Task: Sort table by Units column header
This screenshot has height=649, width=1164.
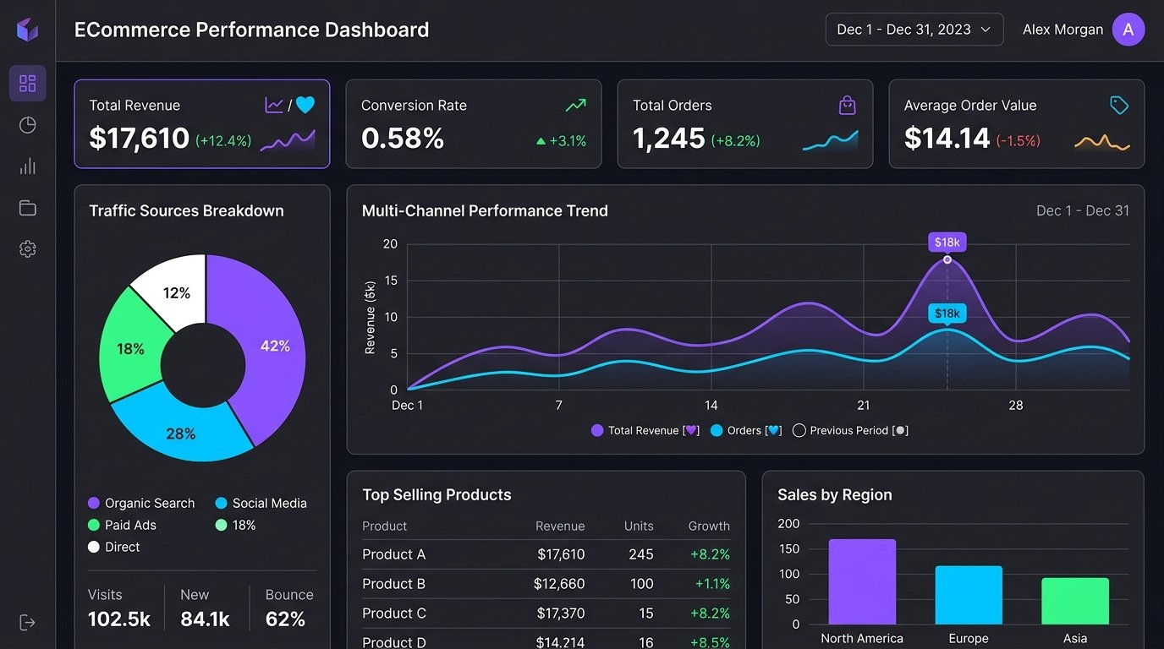Action: [x=639, y=526]
